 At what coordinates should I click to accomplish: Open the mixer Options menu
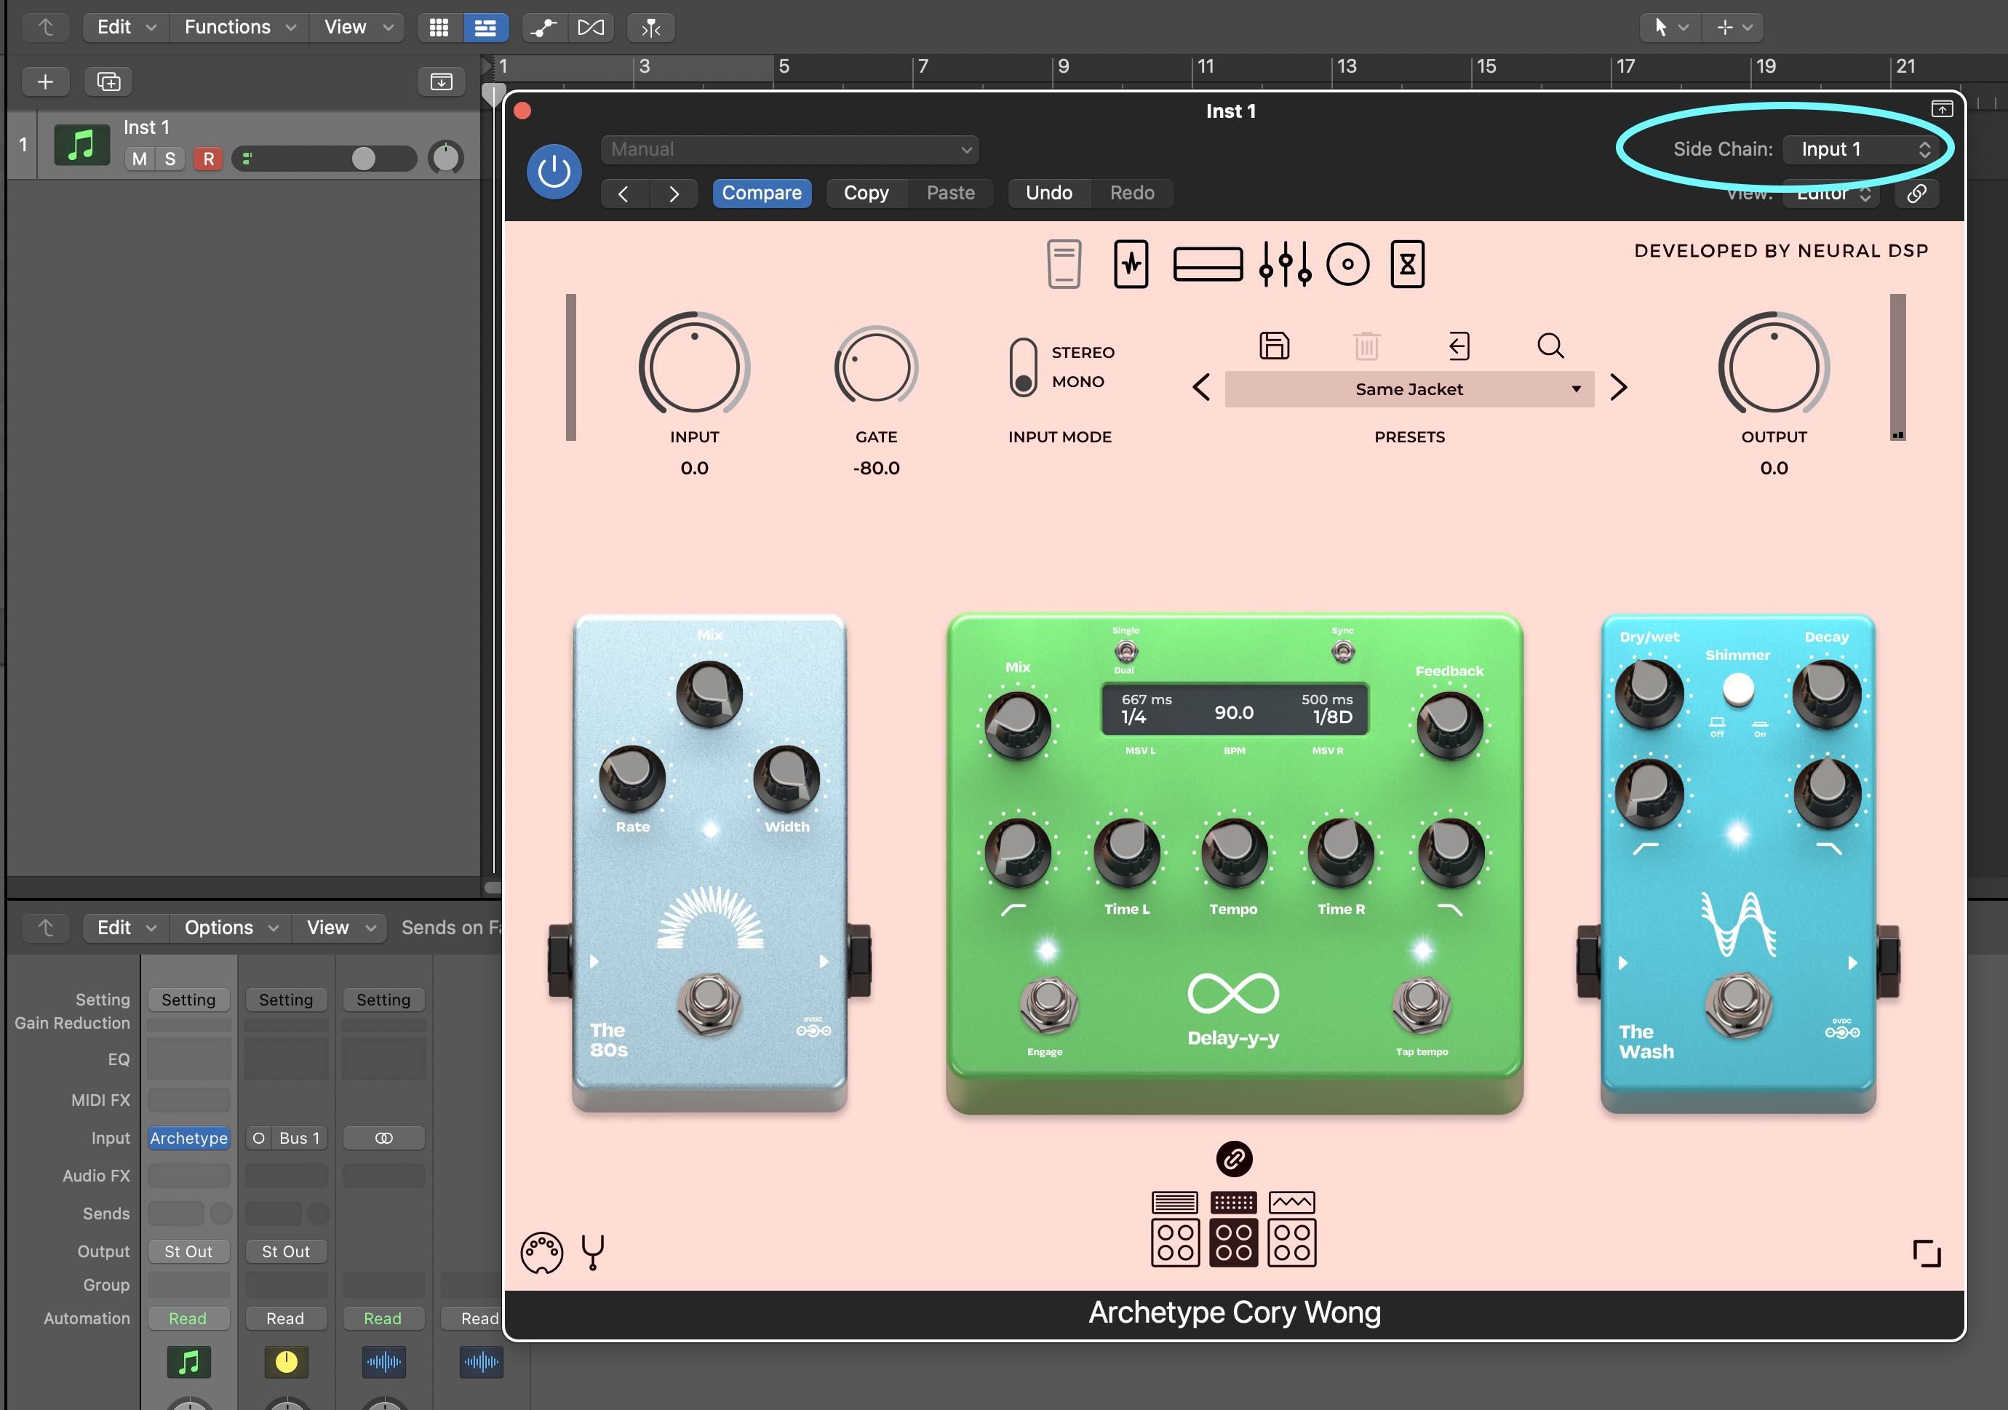point(230,927)
